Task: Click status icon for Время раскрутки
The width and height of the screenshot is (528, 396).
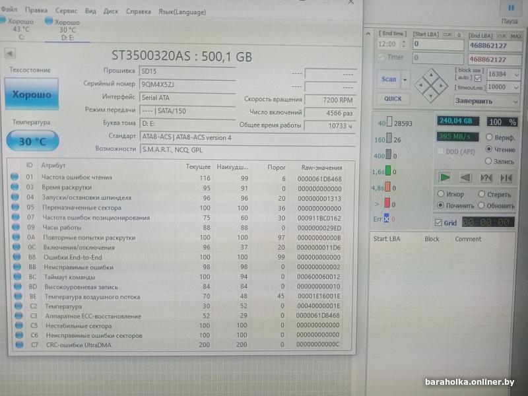Action: [15, 187]
